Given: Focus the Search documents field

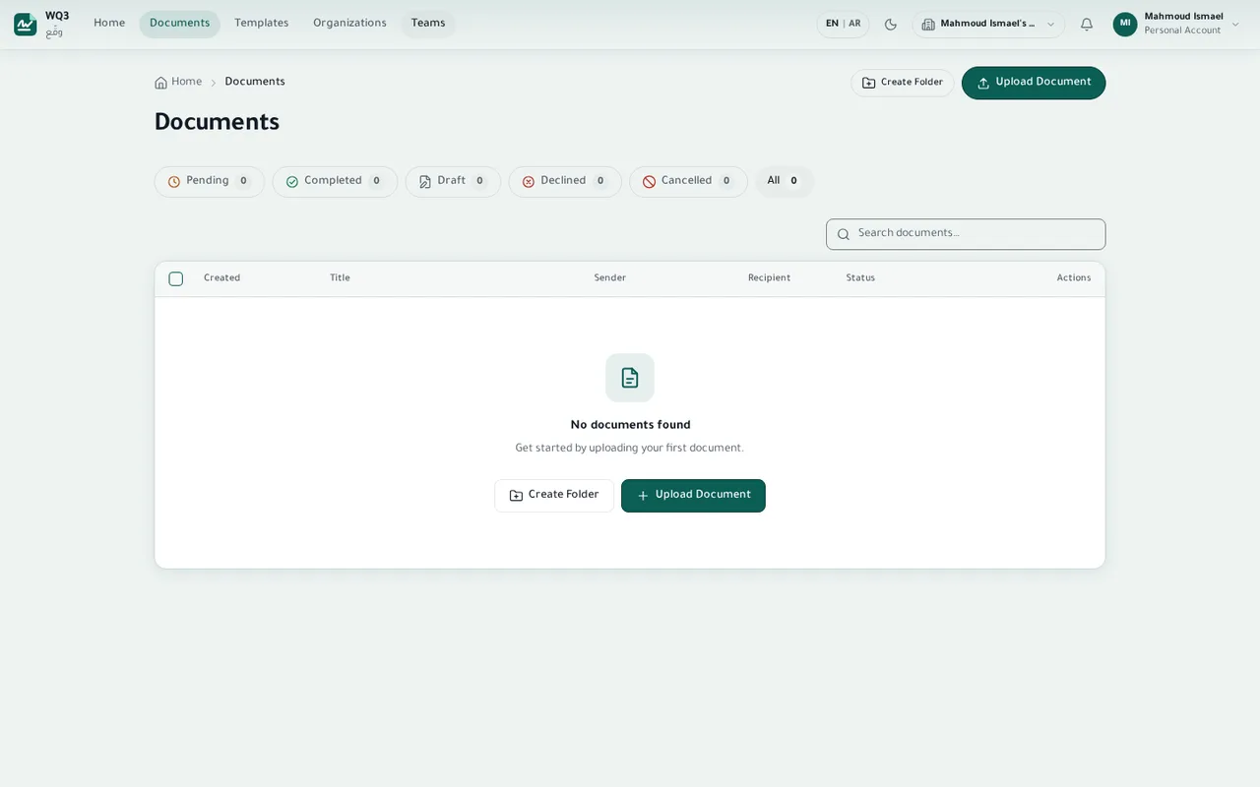Looking at the screenshot, I should 966,234.
